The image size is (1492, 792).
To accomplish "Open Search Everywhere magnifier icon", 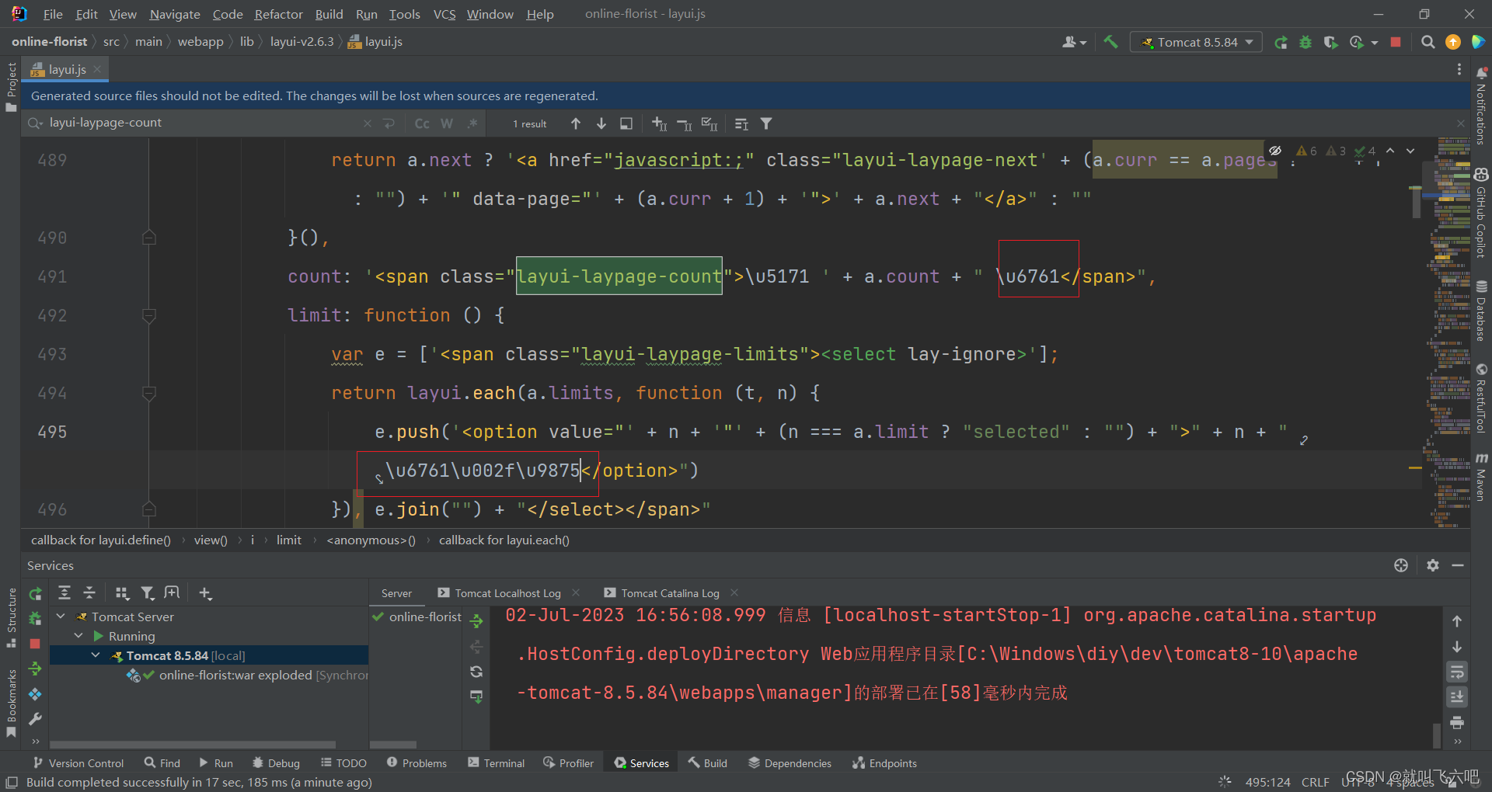I will (1428, 42).
